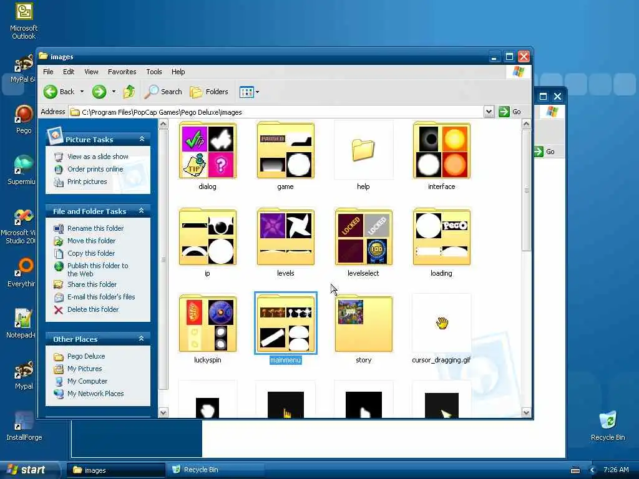Select the luckyspin folder
Screen dimensions: 639x479
click(x=207, y=324)
